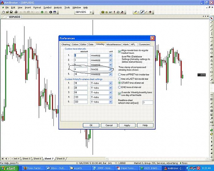The width and height of the screenshot is (214, 171).
Task: Toggle Override Weekly/monthly bars checkbox
Action: 119,94
